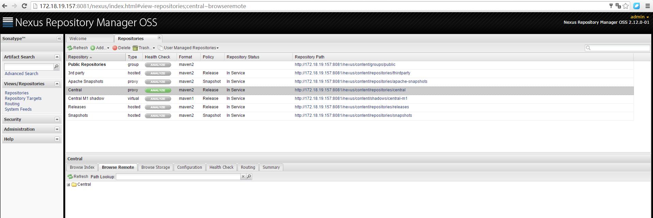
Task: Open User Managed Repositories dropdown
Action: (x=188, y=48)
